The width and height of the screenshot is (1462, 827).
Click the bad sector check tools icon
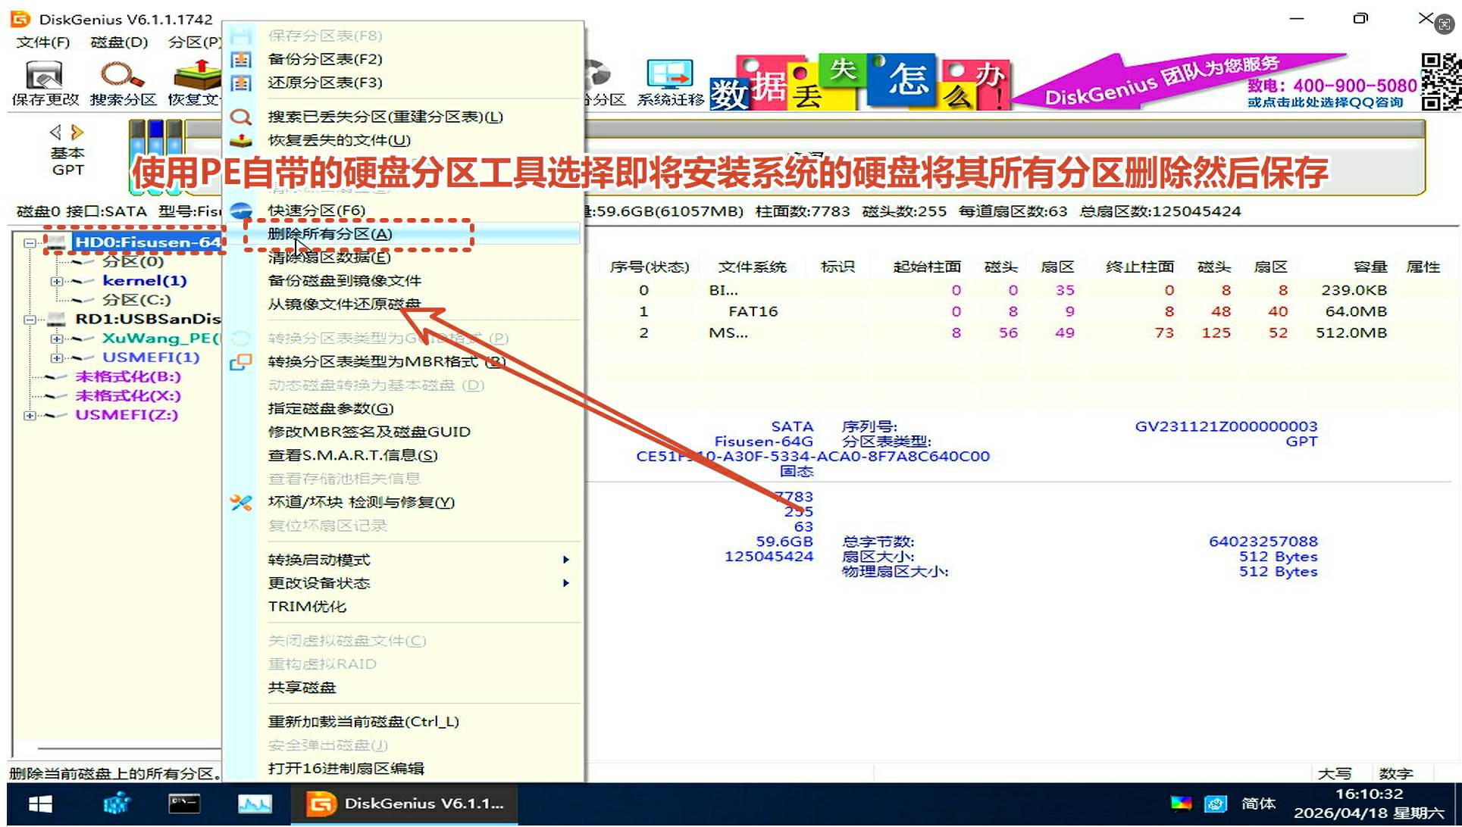coord(241,502)
